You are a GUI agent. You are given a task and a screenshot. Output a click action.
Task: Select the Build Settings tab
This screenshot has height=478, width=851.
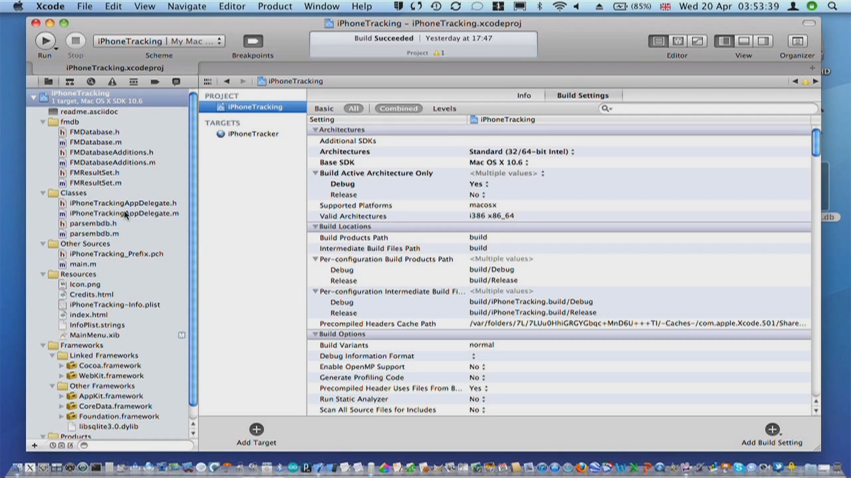tap(582, 96)
